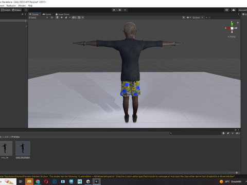Toggle handle rotation via the Global button
The width and height of the screenshot is (247, 185).
coord(16,10)
